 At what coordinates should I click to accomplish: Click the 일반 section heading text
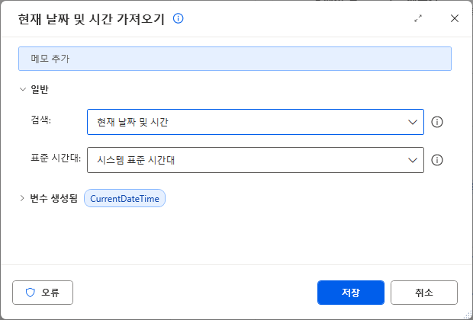pos(40,89)
